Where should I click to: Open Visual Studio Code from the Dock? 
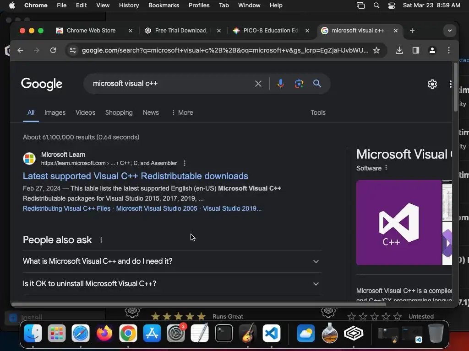coord(272,333)
